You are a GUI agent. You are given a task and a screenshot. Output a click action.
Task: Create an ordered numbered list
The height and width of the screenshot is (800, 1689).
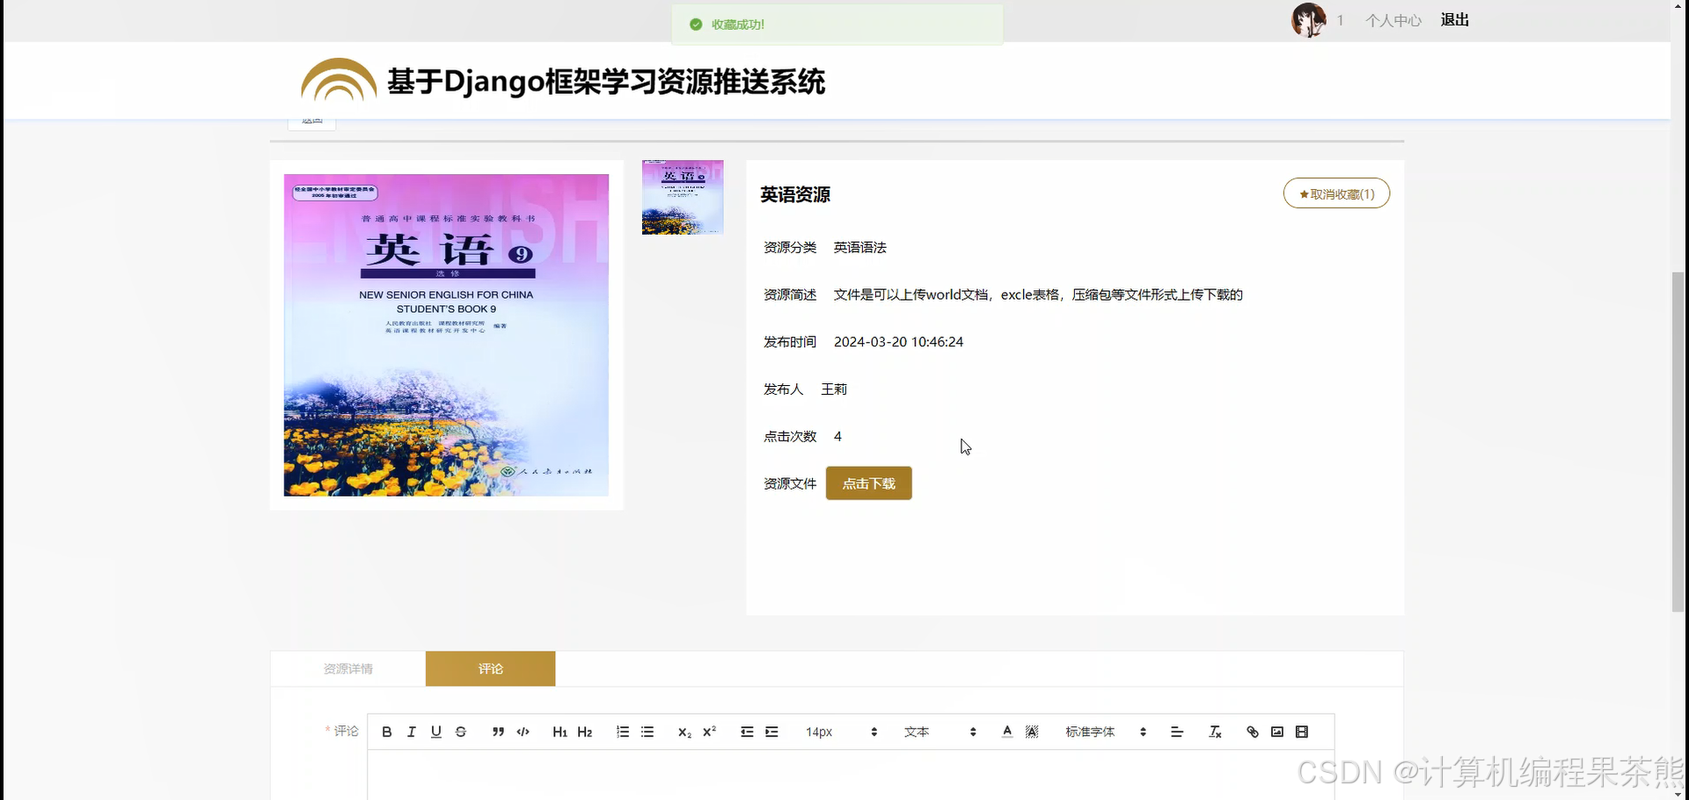[x=623, y=731]
